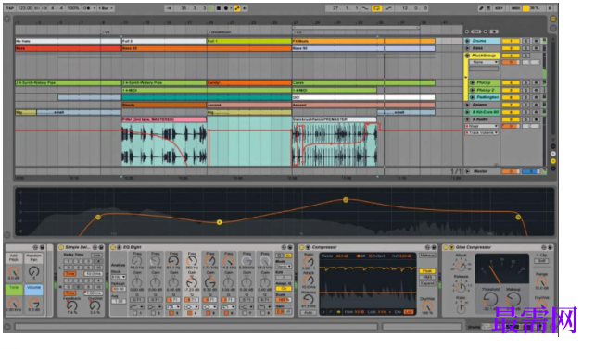Toggle Compressor Makeup button
595x349 pixels.
pos(427,255)
